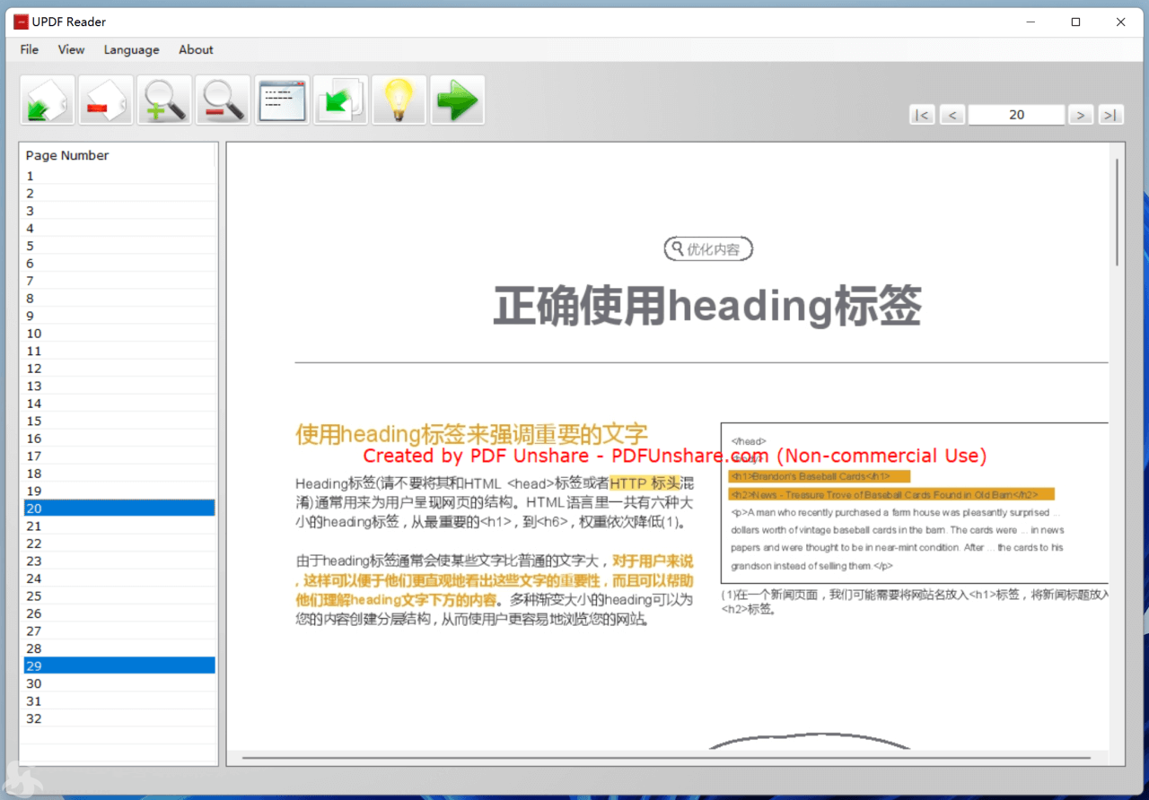
Task: Go to next page button
Action: (x=1081, y=115)
